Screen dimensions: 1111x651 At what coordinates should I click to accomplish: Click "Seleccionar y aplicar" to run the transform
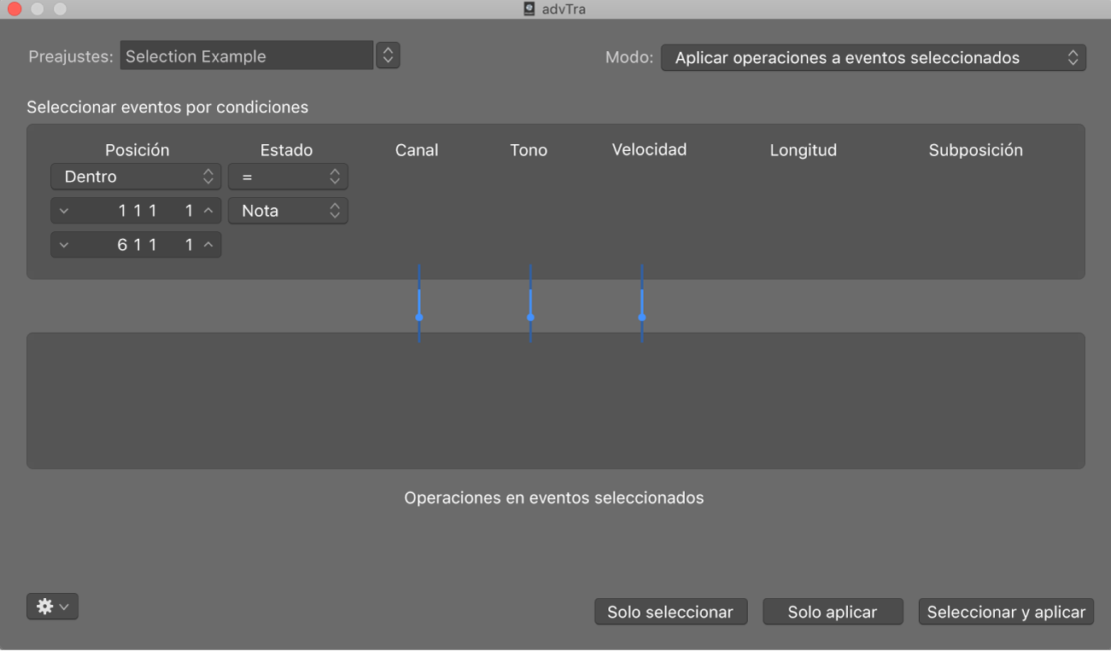pyautogui.click(x=1005, y=612)
